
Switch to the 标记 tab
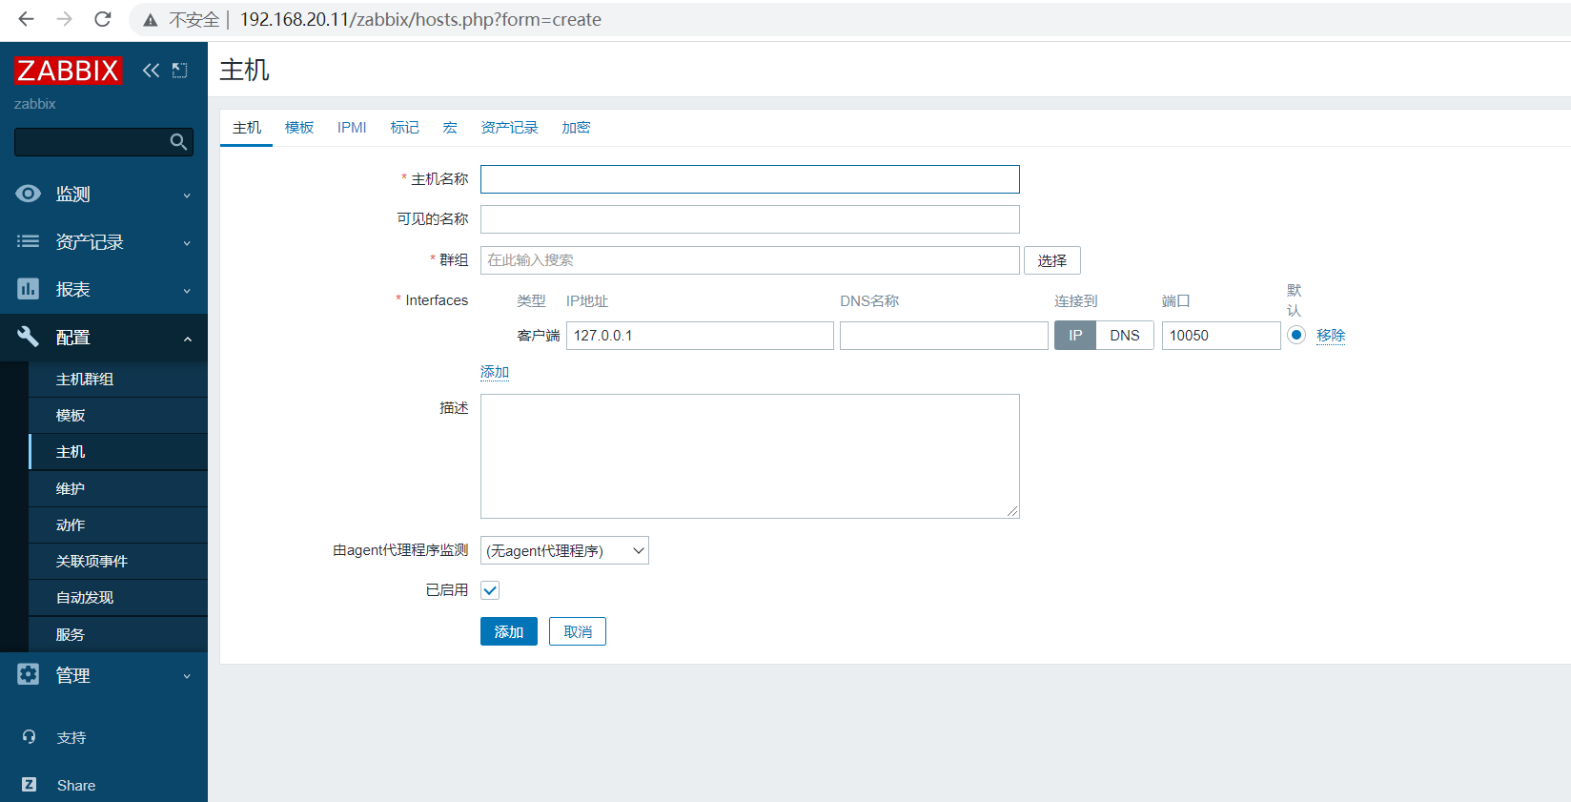[x=404, y=128]
